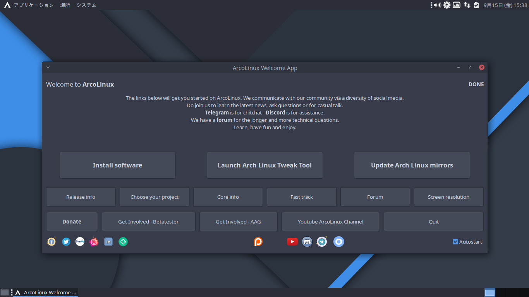
Task: Open the 場所 menu
Action: tap(65, 5)
